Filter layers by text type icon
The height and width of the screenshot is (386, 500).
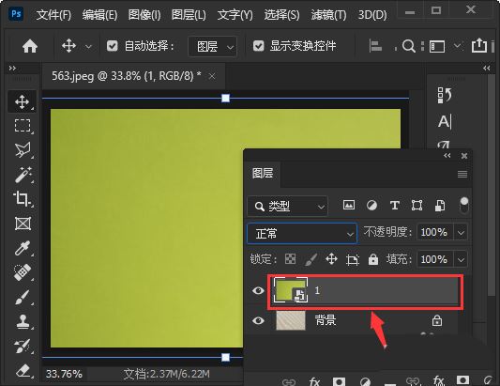(394, 206)
